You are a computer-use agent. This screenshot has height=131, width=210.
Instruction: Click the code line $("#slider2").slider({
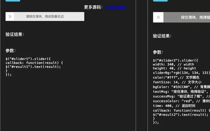pos(176,60)
